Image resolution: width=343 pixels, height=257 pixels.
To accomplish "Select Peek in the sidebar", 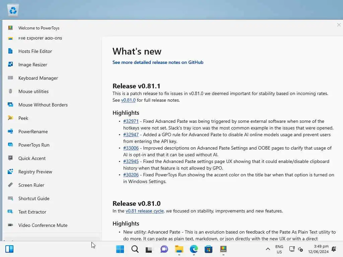I will tap(52, 118).
